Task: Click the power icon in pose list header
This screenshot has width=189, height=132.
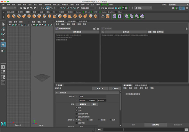Action: (103, 32)
